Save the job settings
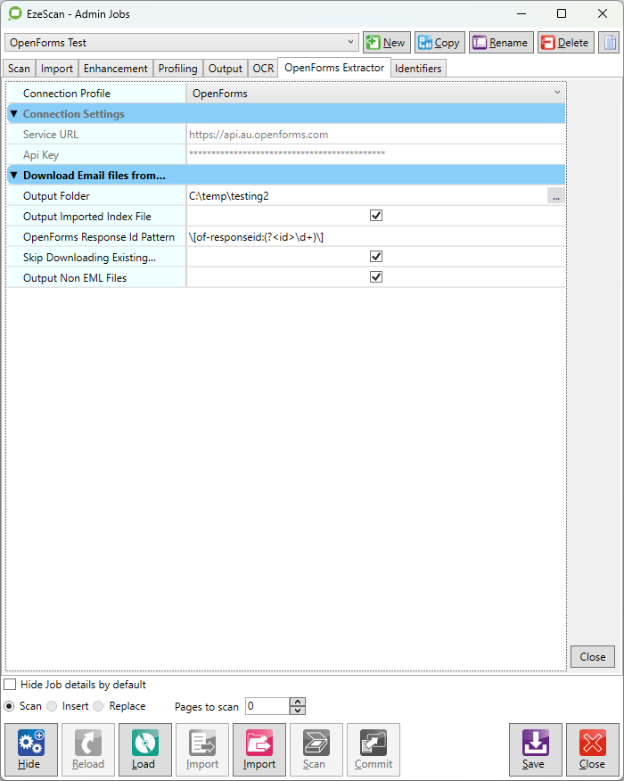 point(535,749)
